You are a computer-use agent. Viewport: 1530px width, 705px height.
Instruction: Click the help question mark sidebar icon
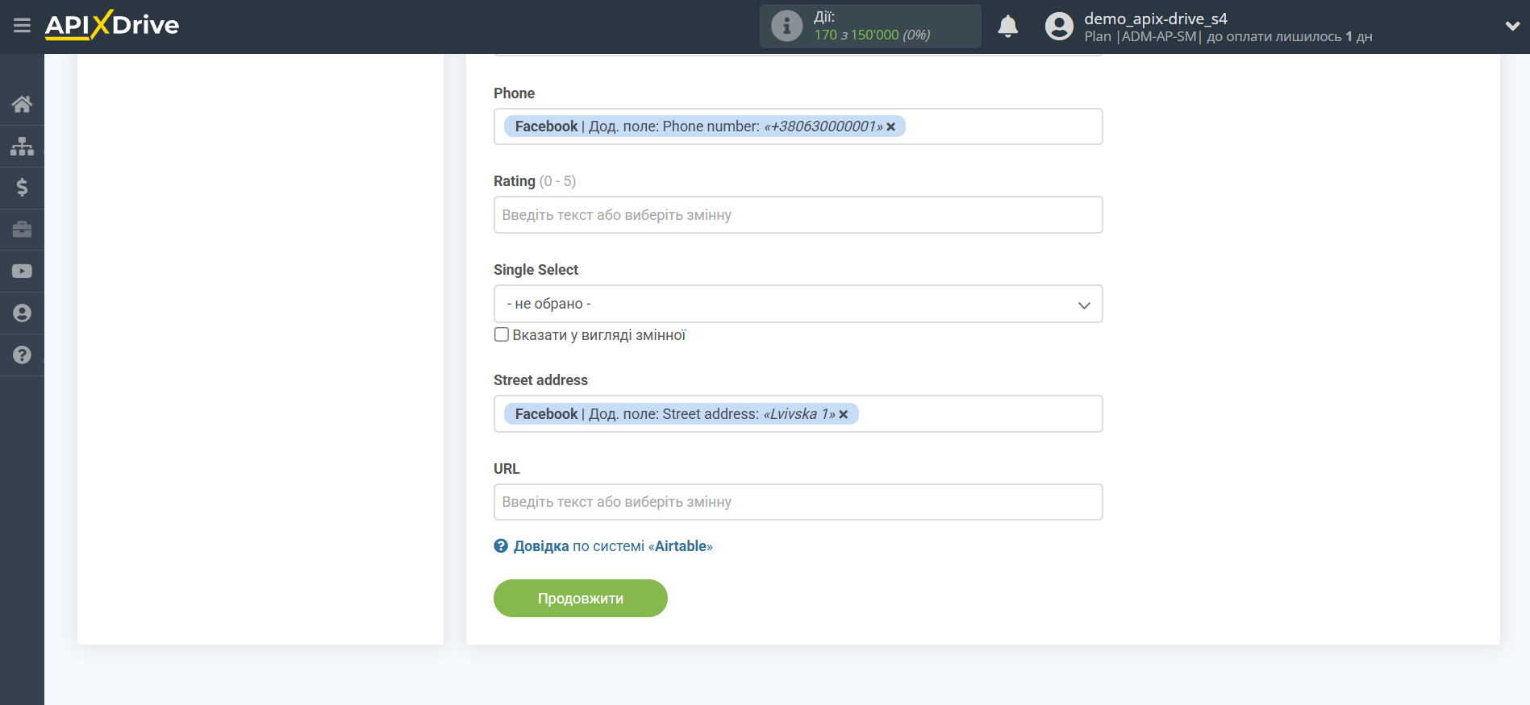click(x=22, y=355)
